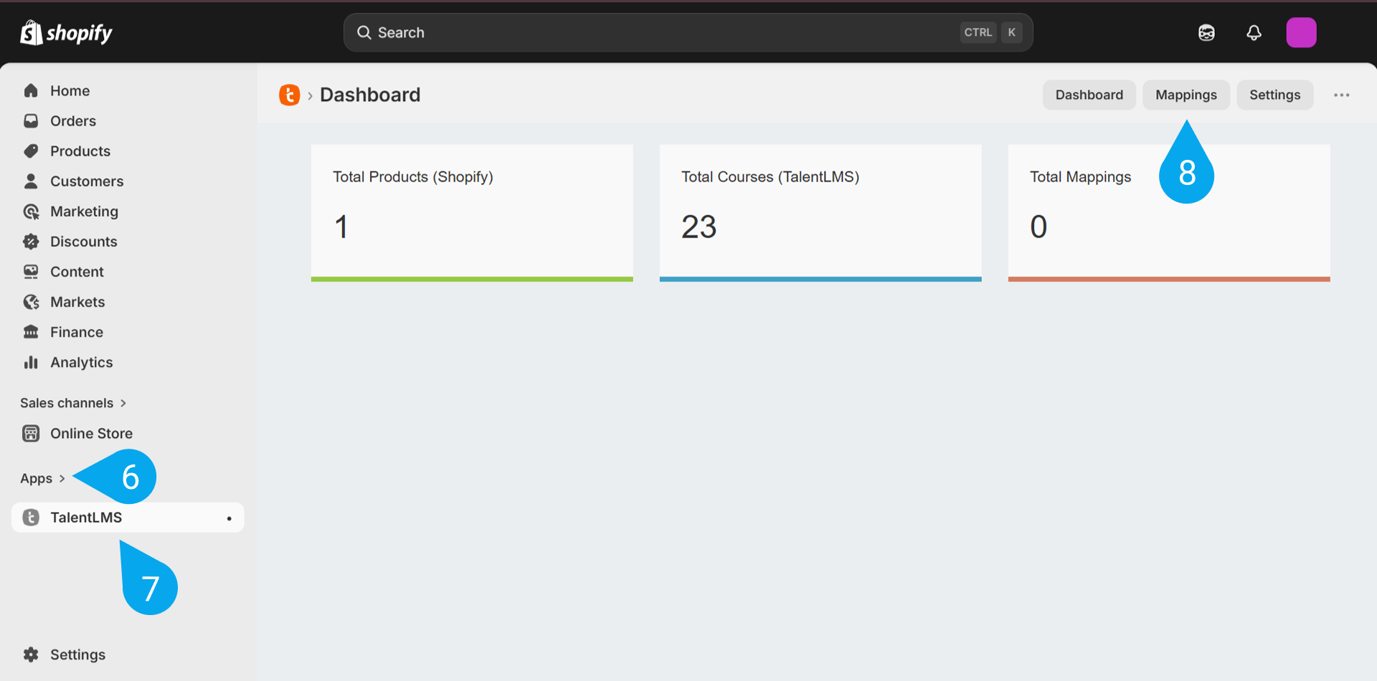
Task: Click the Content icon in the sidebar
Action: point(31,272)
